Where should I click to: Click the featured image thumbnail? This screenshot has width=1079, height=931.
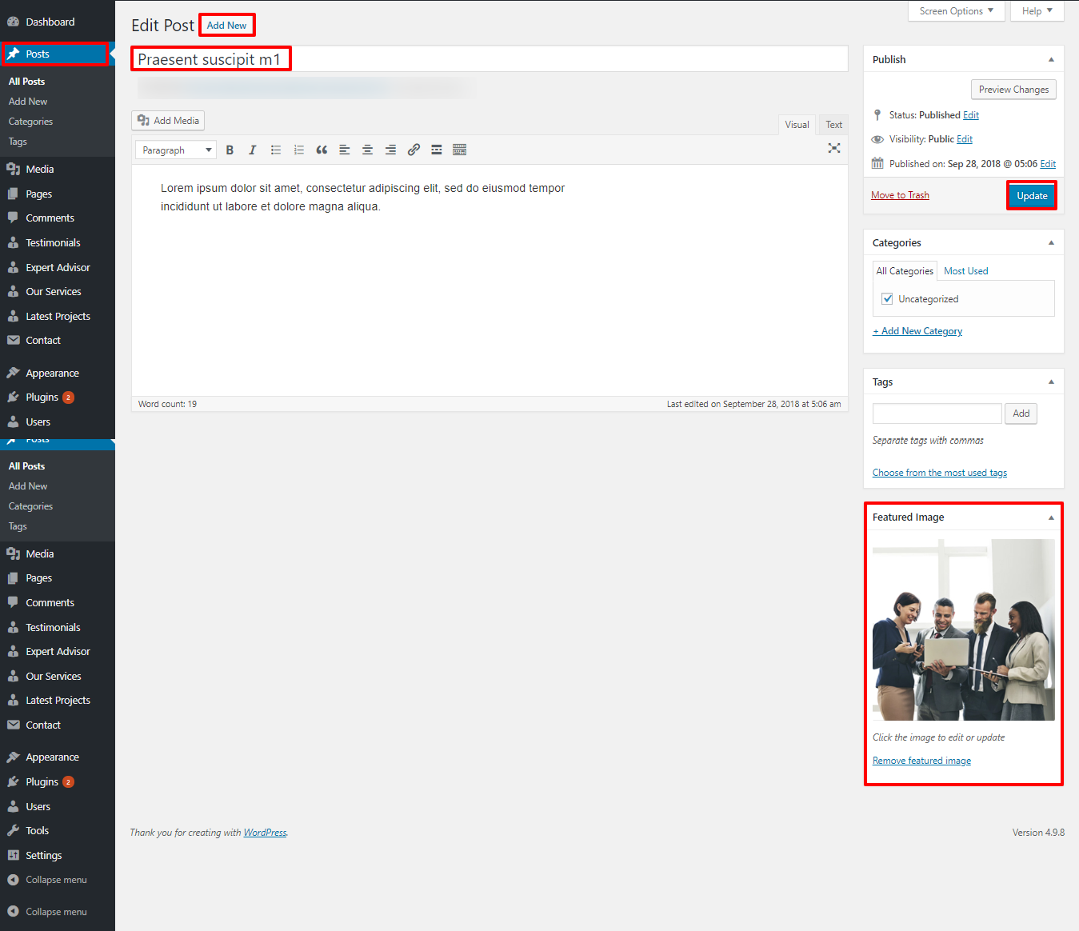tap(963, 629)
